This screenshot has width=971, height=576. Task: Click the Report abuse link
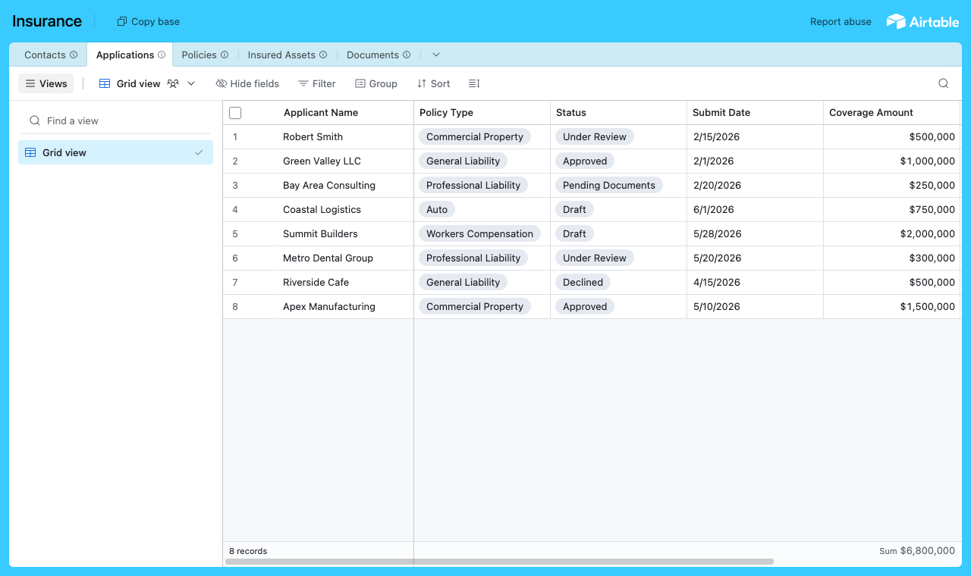[841, 21]
